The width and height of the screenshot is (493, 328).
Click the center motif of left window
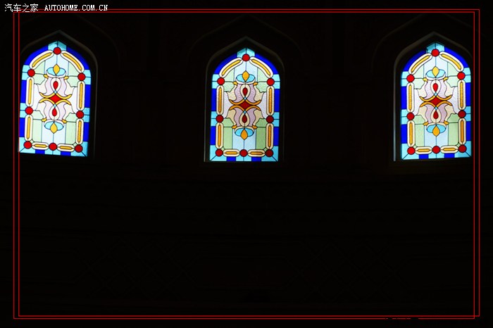click(x=54, y=99)
